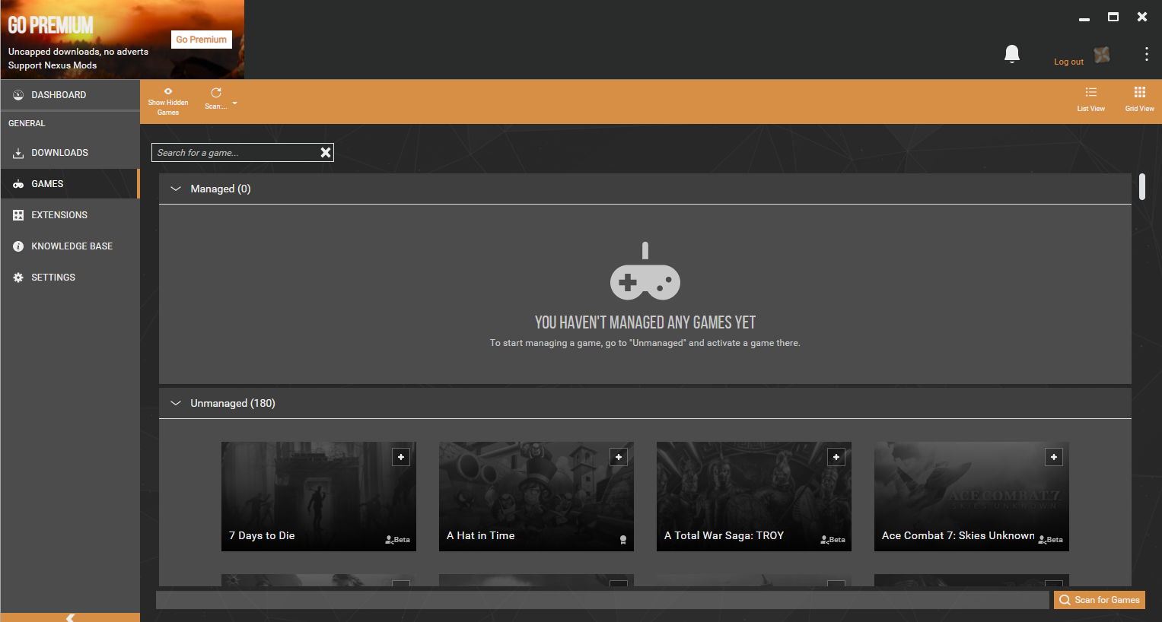The image size is (1162, 622).
Task: Select the A Hat in Time game tile
Action: click(536, 497)
